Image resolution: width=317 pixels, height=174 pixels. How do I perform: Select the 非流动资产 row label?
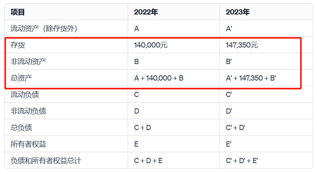[x=29, y=62]
